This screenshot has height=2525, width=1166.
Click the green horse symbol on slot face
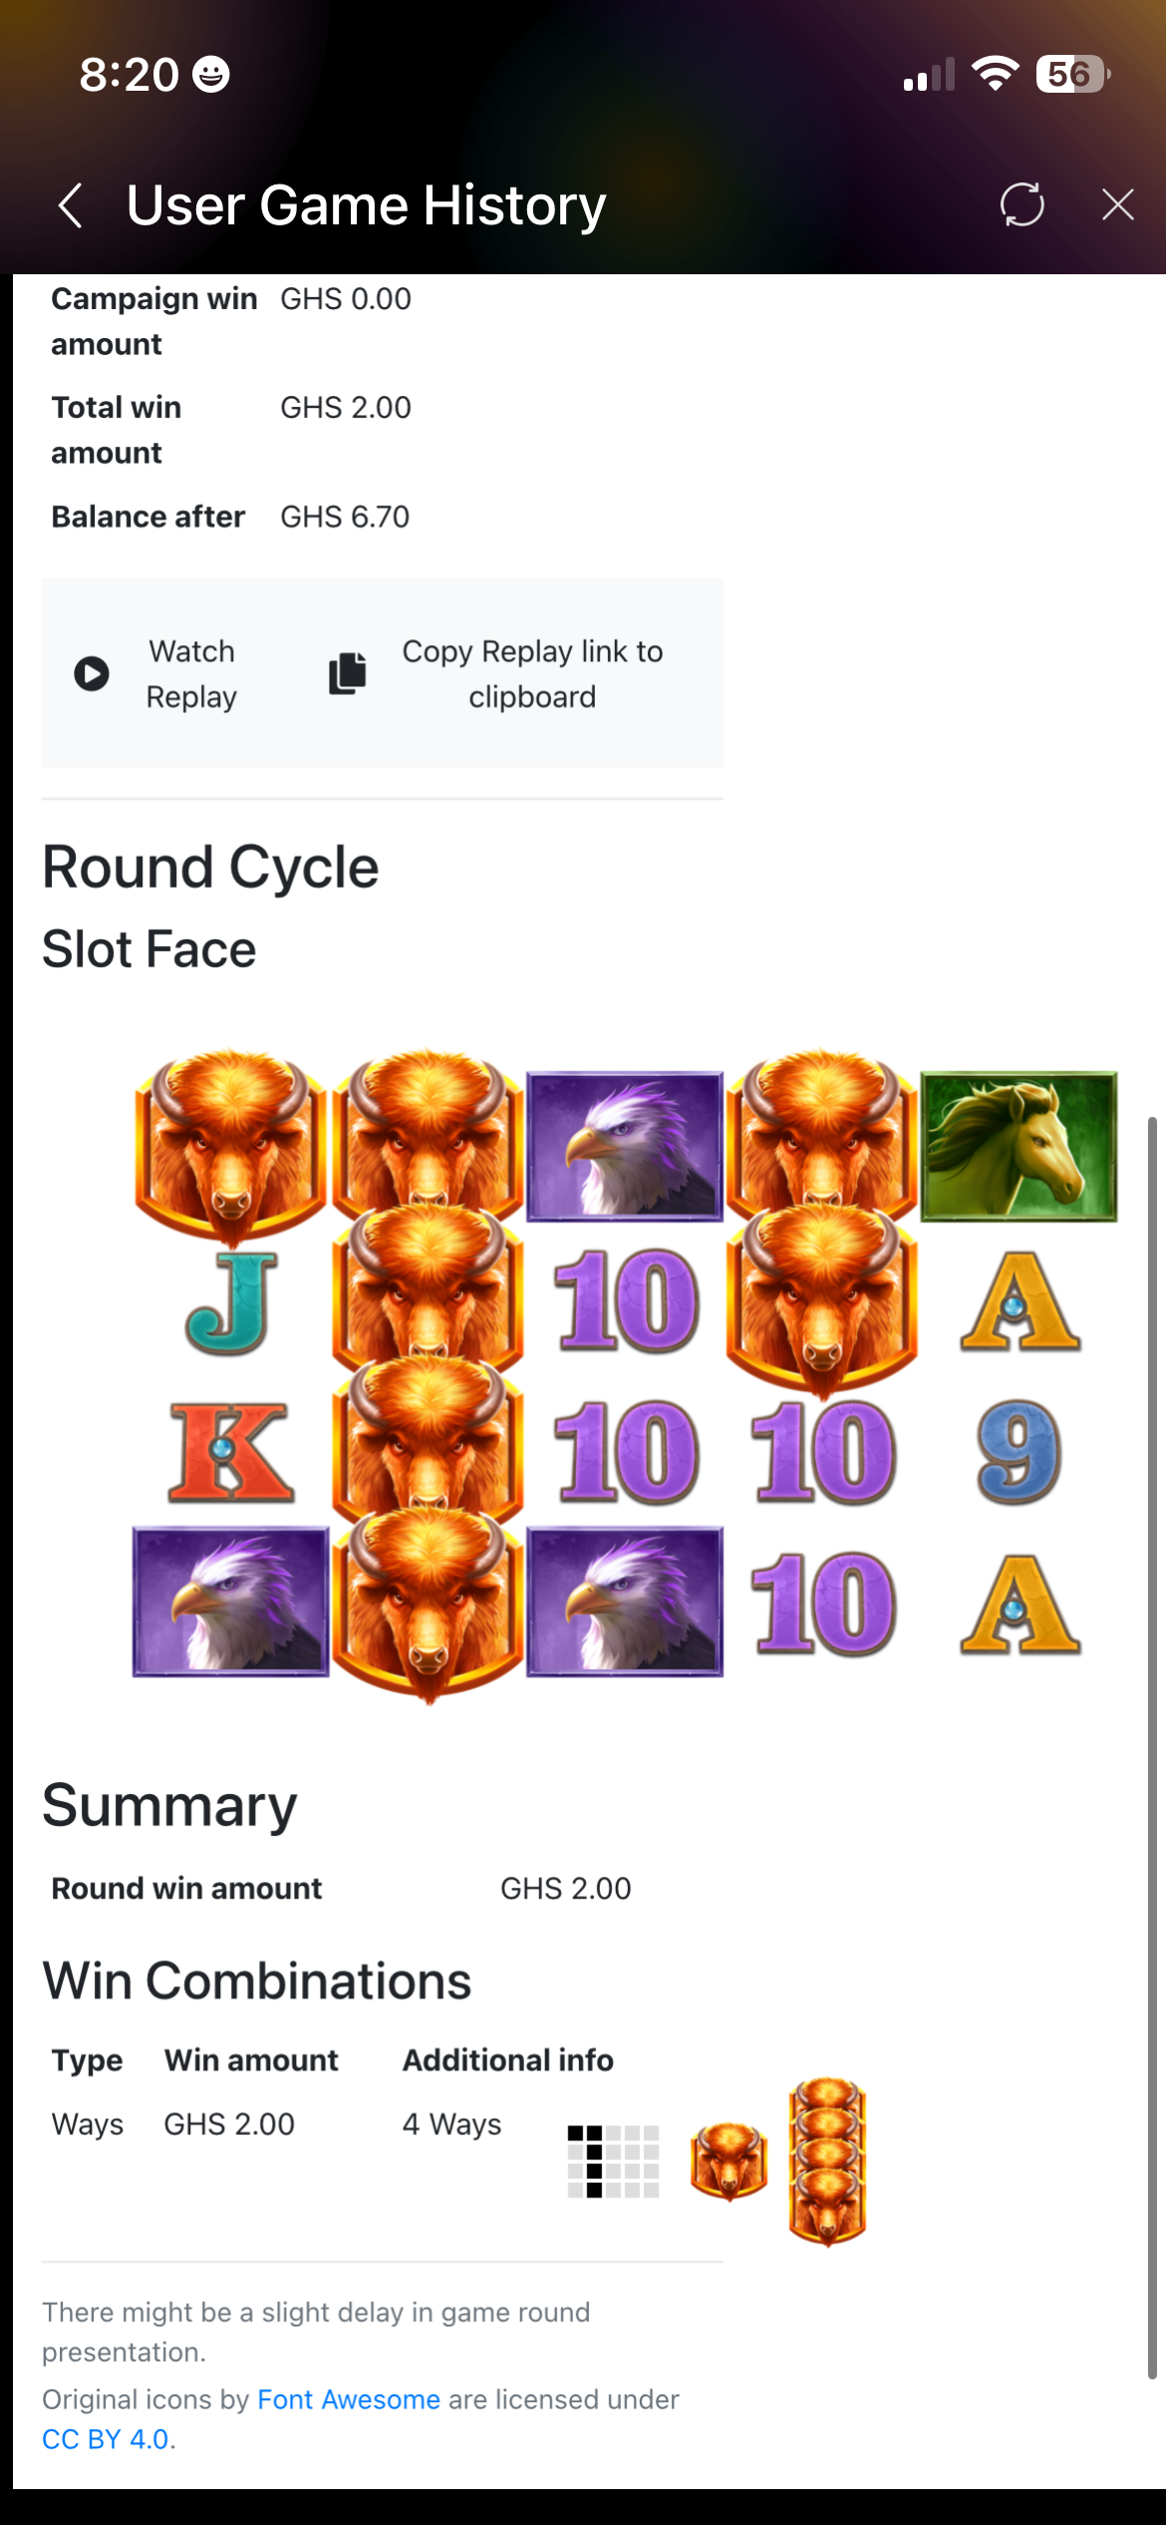point(1019,1146)
